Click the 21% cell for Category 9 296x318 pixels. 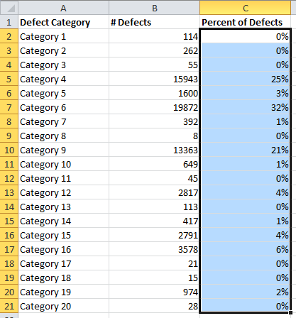tap(246, 150)
